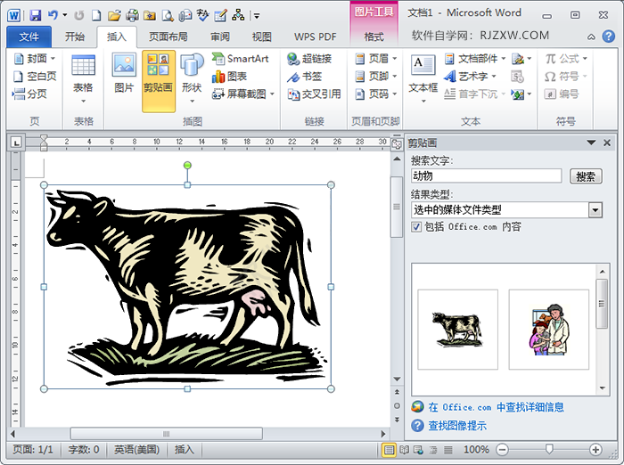Click the Print Preview magnifier icon
Image resolution: width=624 pixels, height=465 pixels.
click(168, 15)
